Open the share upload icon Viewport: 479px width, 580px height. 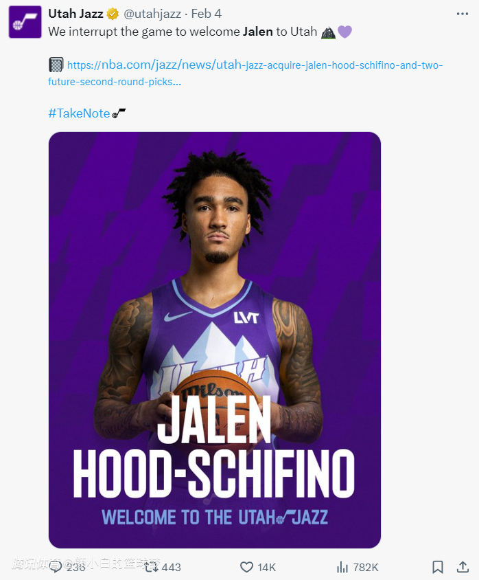coord(463,567)
